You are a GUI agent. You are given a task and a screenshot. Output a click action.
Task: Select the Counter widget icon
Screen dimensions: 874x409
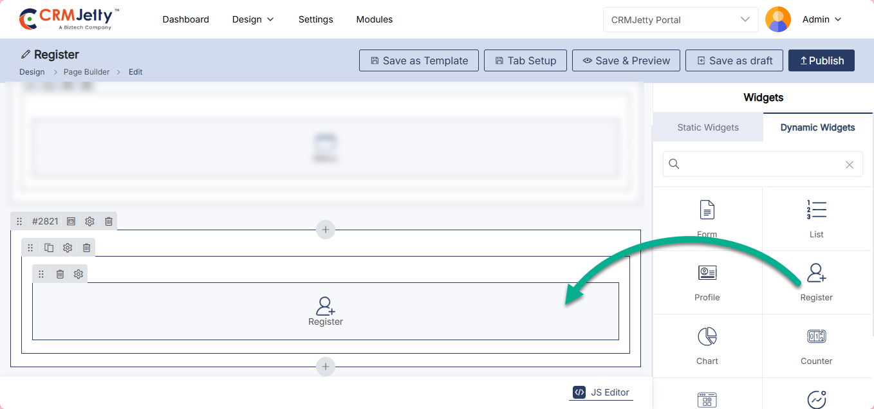(816, 336)
